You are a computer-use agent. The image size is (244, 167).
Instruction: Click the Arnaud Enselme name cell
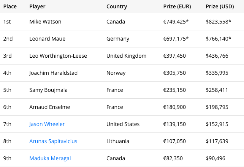[50, 107]
